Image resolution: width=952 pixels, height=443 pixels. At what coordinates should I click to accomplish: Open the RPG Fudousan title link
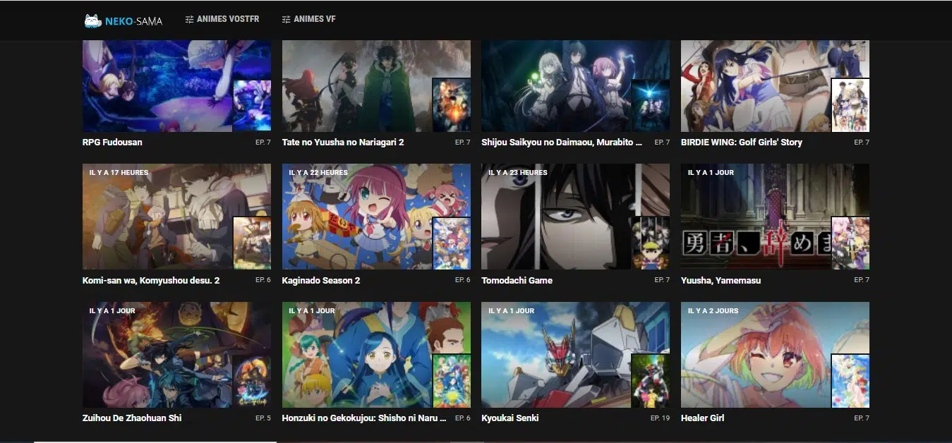point(112,142)
